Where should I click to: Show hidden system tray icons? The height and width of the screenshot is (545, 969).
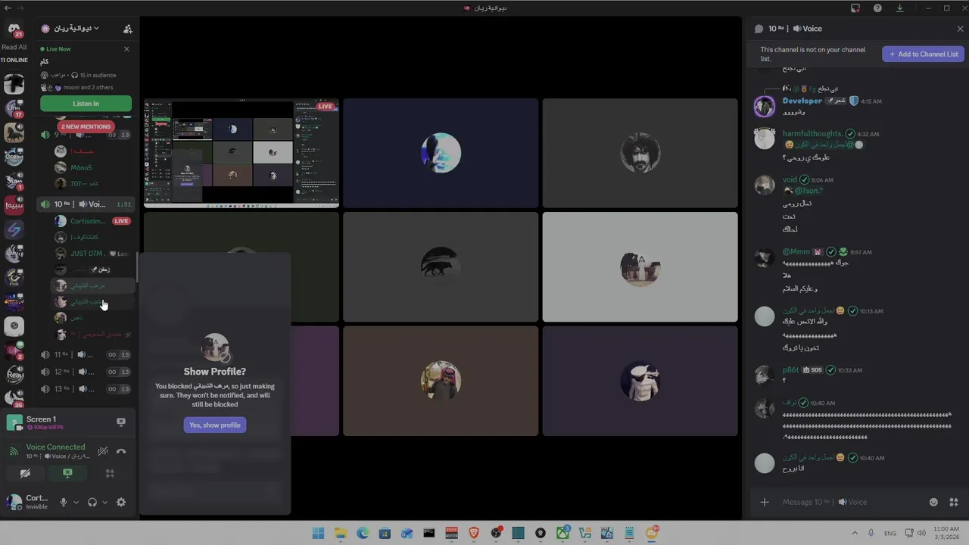(855, 533)
